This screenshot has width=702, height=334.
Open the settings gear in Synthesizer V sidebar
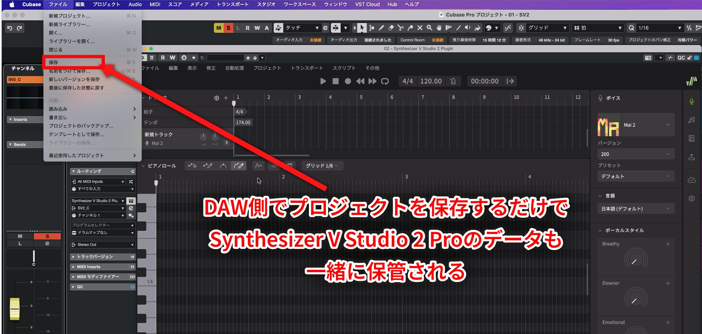tap(691, 198)
